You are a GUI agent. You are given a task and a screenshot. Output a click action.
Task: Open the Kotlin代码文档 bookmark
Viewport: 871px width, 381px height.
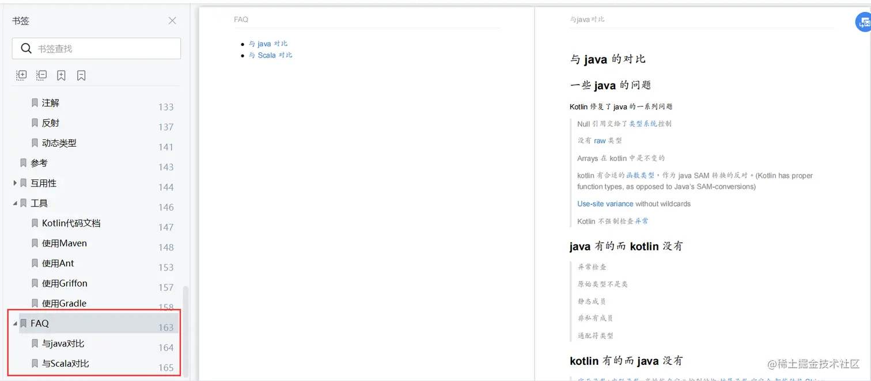71,223
